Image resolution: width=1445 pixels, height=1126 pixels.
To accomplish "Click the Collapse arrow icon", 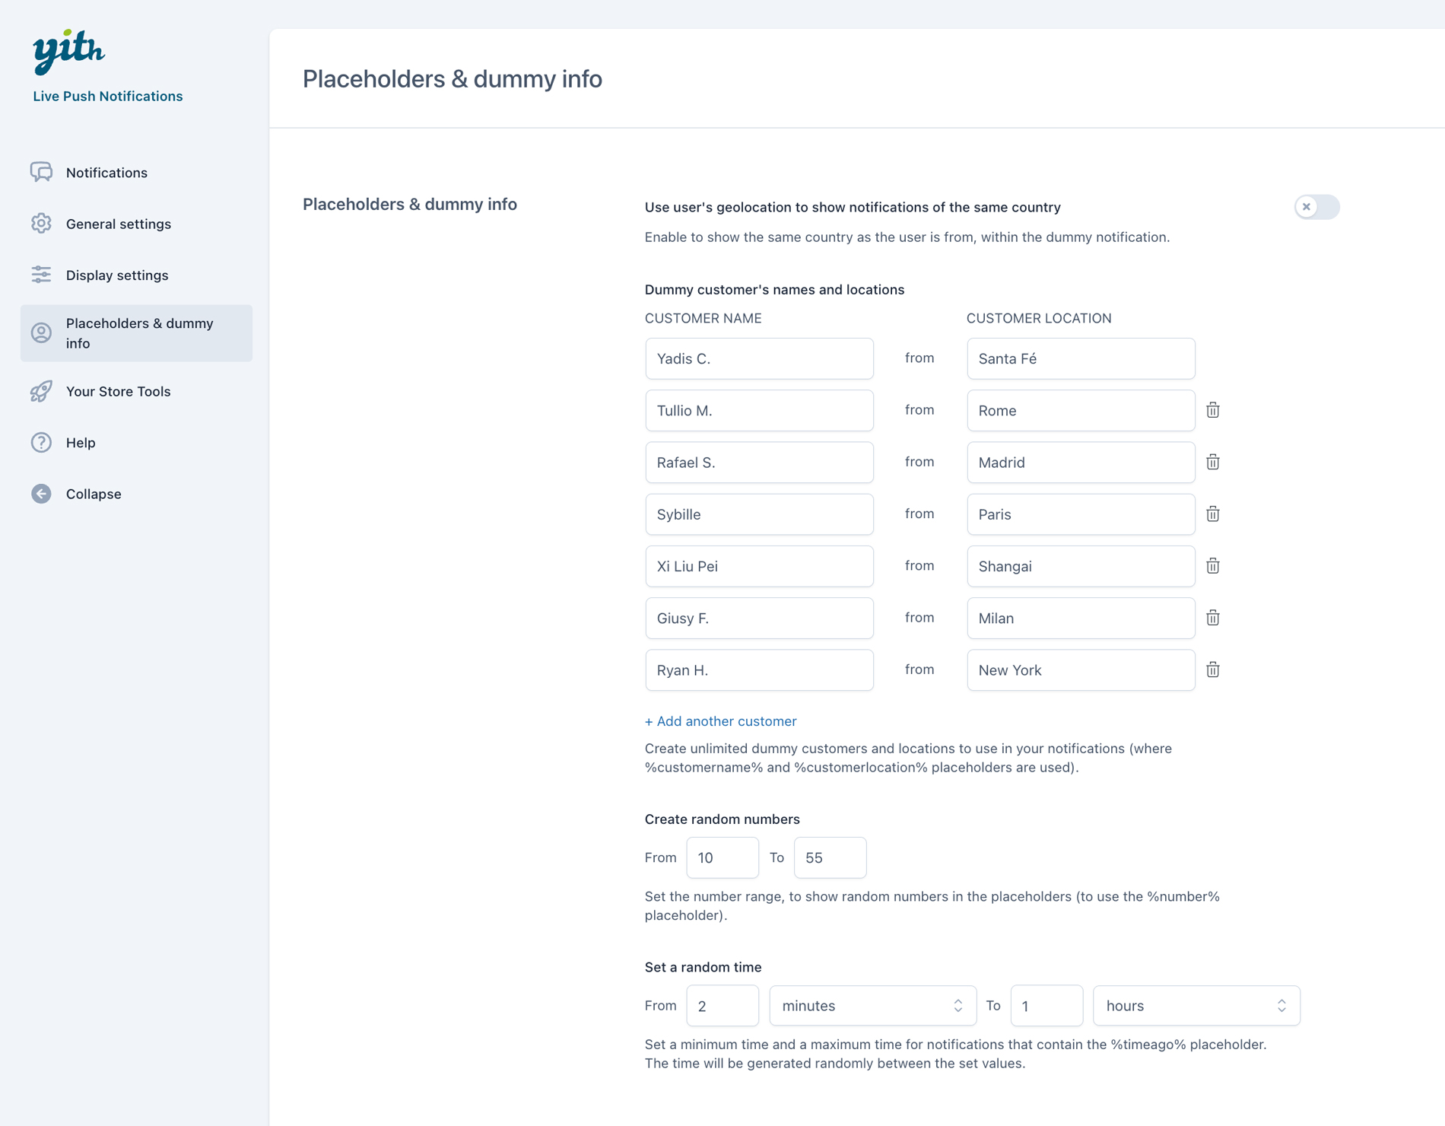I will point(41,494).
